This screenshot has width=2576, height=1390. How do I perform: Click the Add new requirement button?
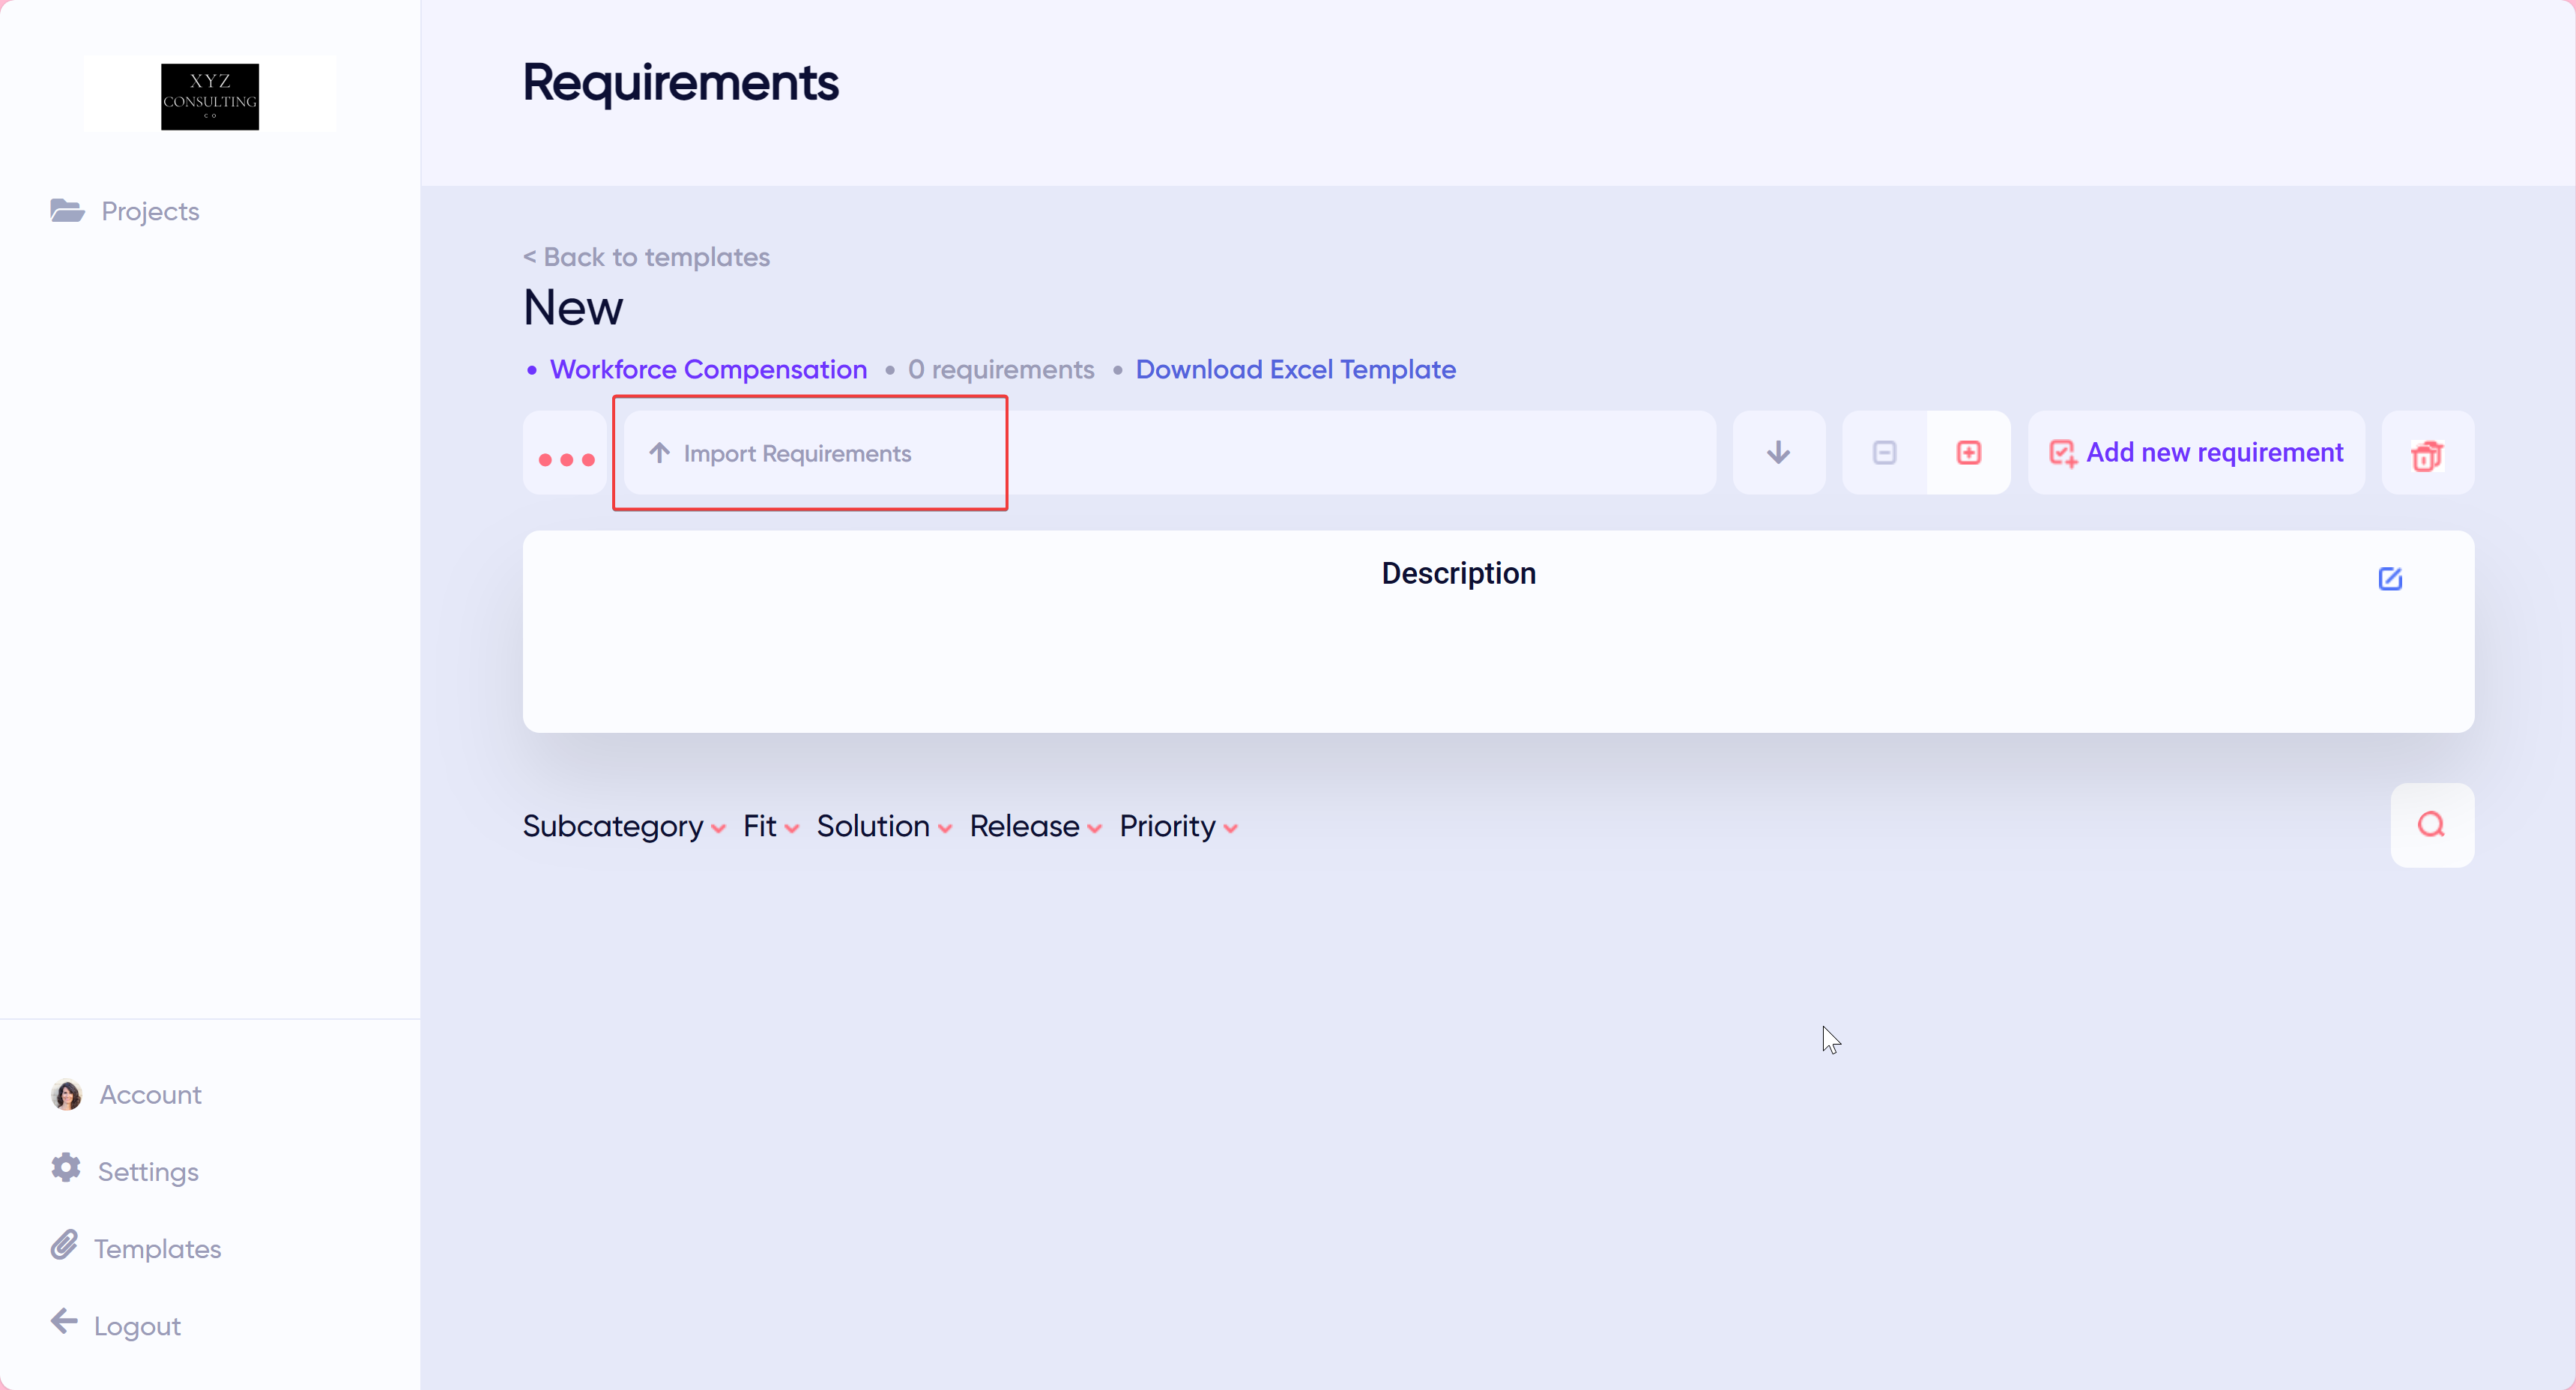pos(2196,453)
